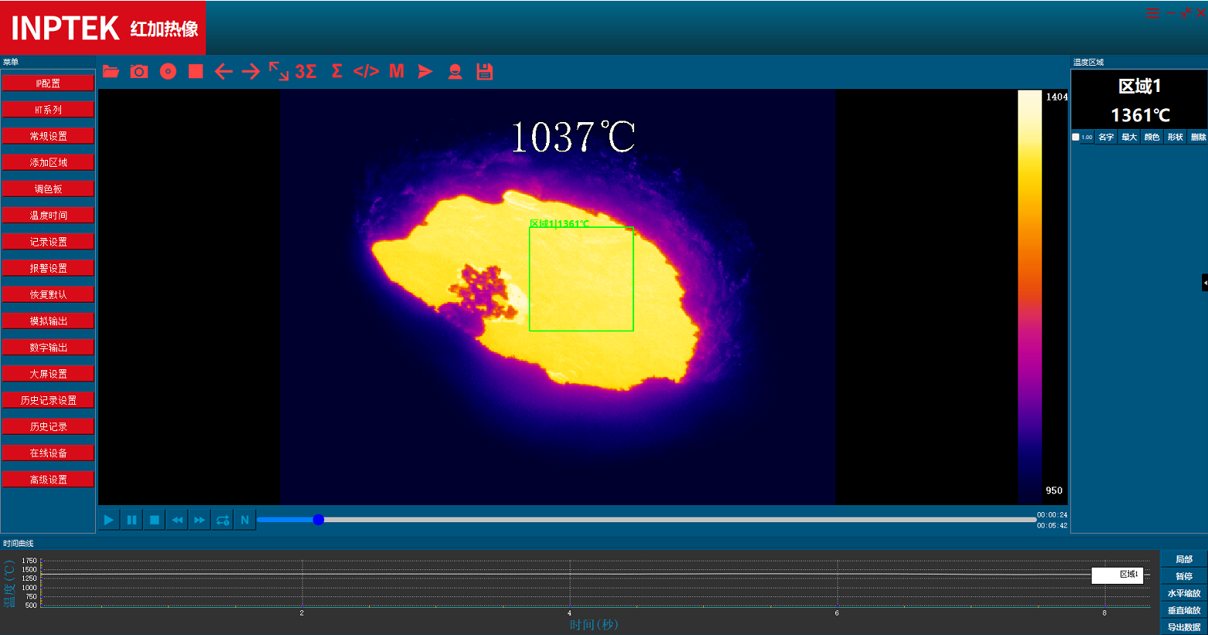Screen dimensions: 1208x635
Task: Open 报警设置 alarm settings
Action: [x=48, y=268]
